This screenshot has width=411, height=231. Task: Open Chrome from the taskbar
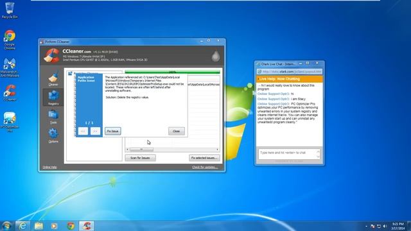[x=71, y=226]
